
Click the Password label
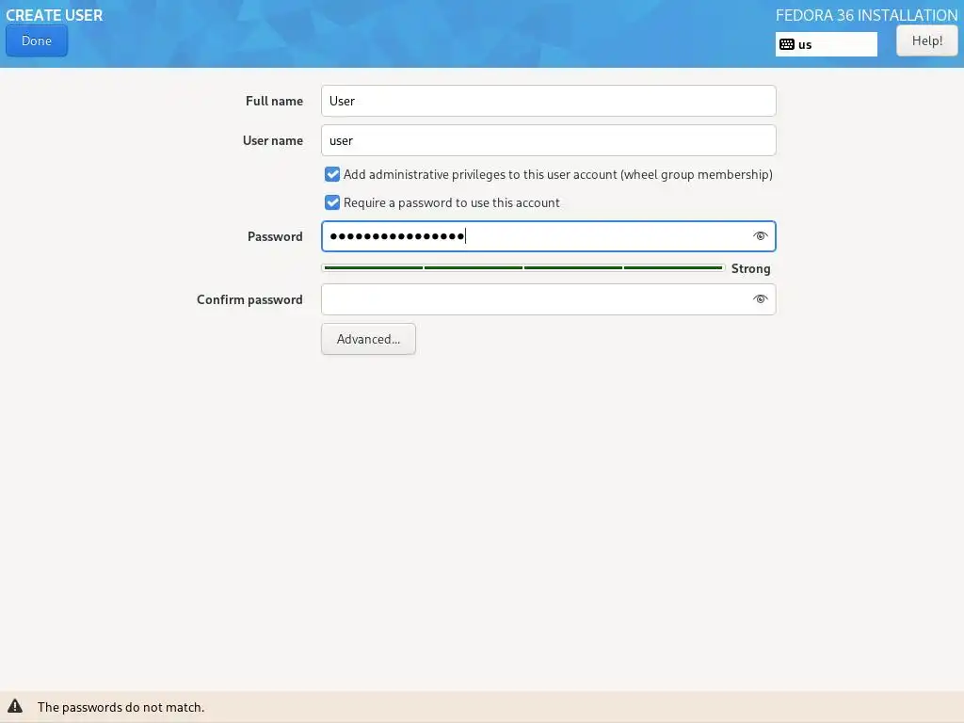point(275,236)
